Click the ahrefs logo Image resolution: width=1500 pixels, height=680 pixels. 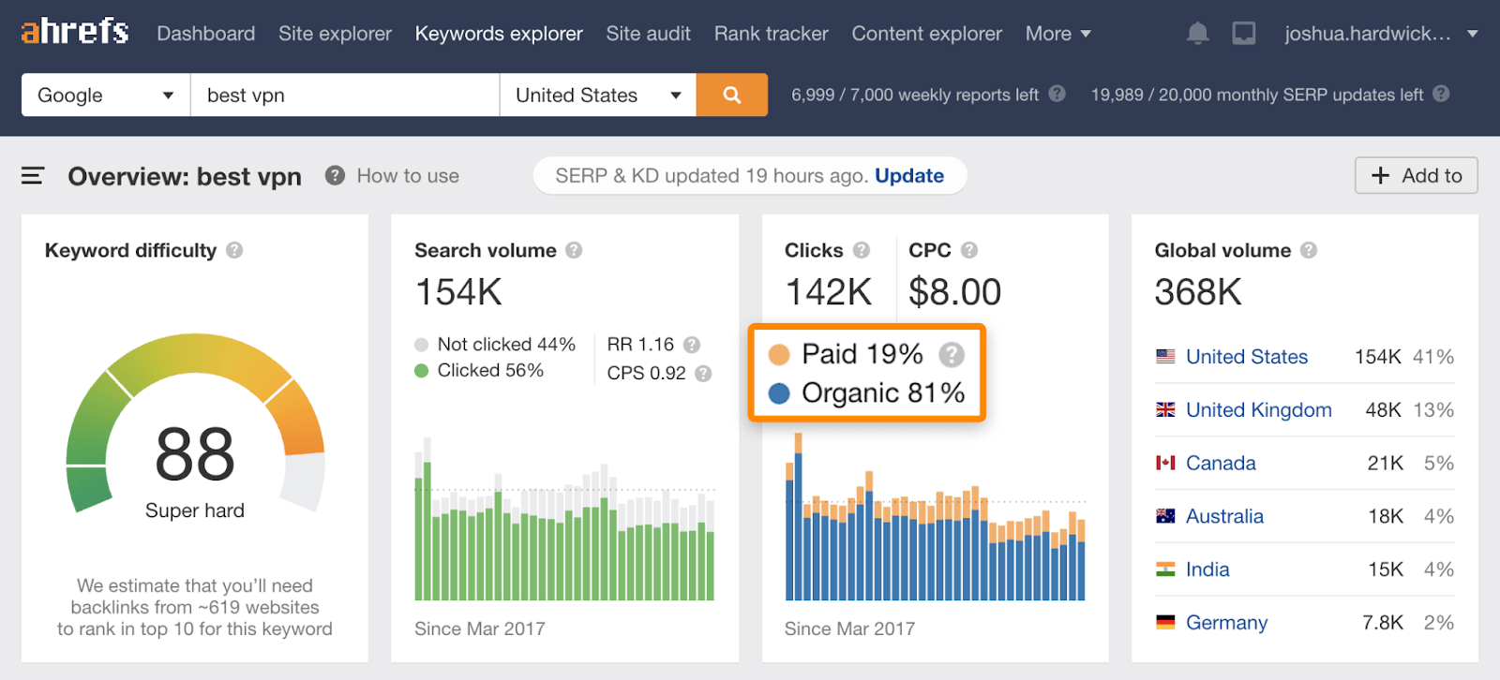(75, 32)
